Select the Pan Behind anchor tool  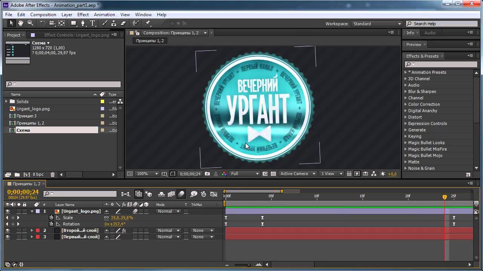[x=62, y=23]
